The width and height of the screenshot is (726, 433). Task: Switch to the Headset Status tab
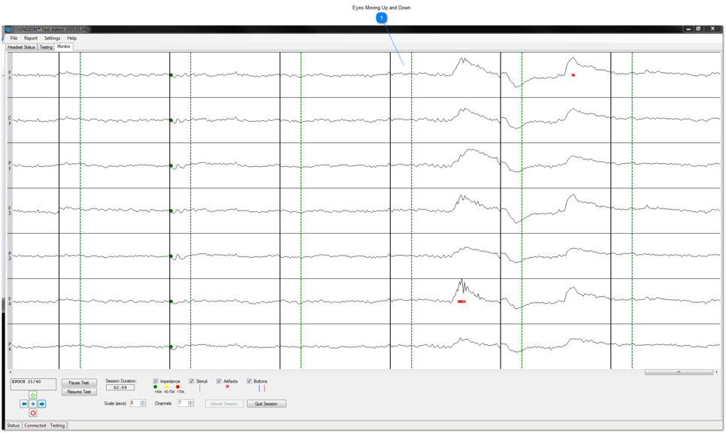coord(21,47)
